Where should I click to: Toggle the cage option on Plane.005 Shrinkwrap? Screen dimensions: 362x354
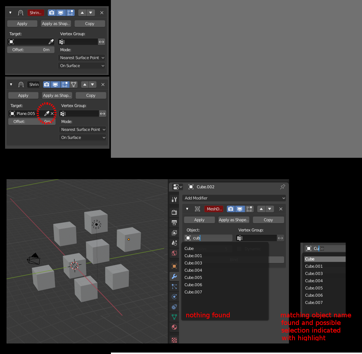click(x=74, y=85)
